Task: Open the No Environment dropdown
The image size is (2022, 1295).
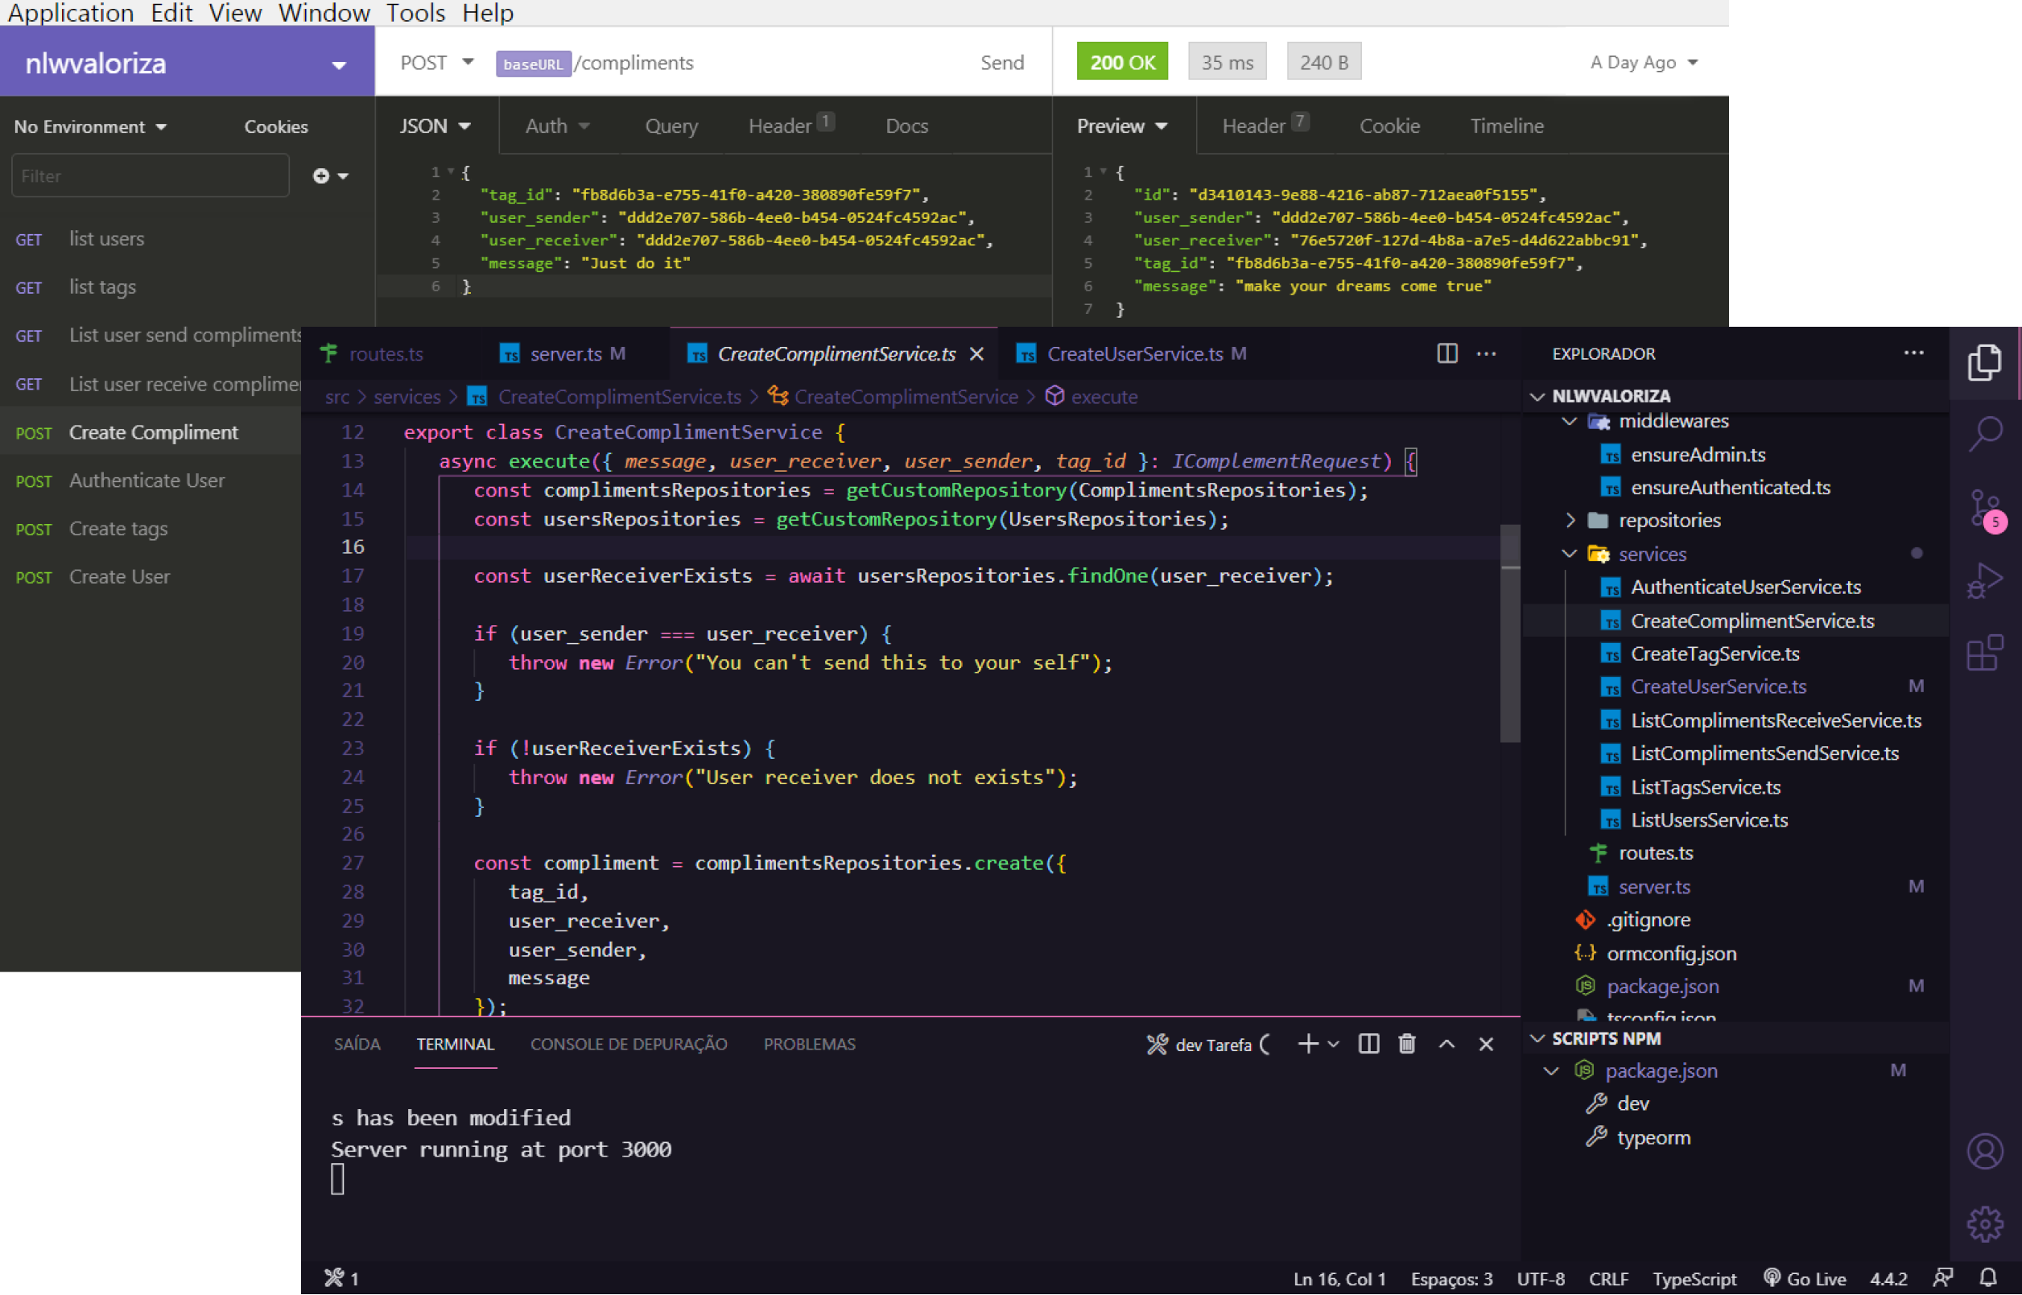Action: 90,126
